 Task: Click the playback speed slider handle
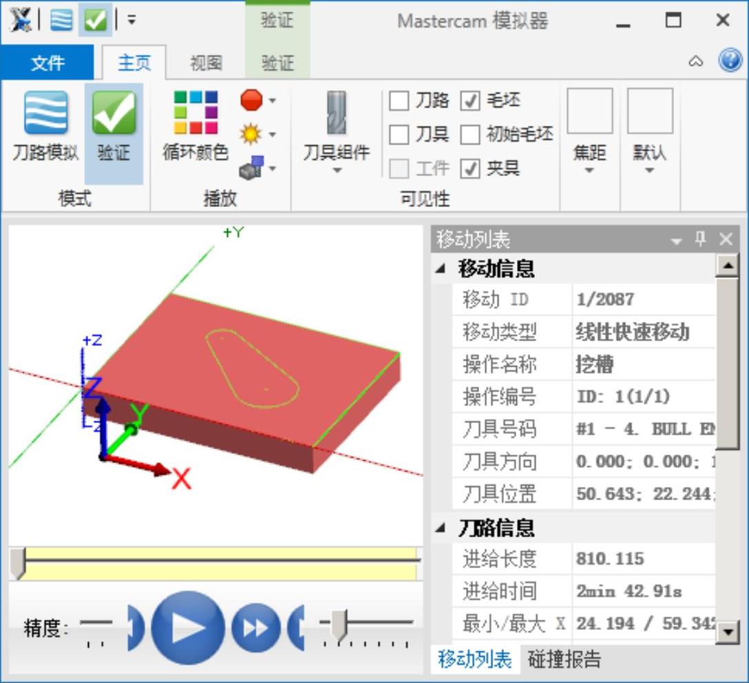(339, 625)
